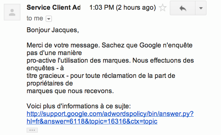Viewport: 221px width, 135px height.
Task: Click the line starting "Merci de votre message"
Action: (x=110, y=45)
